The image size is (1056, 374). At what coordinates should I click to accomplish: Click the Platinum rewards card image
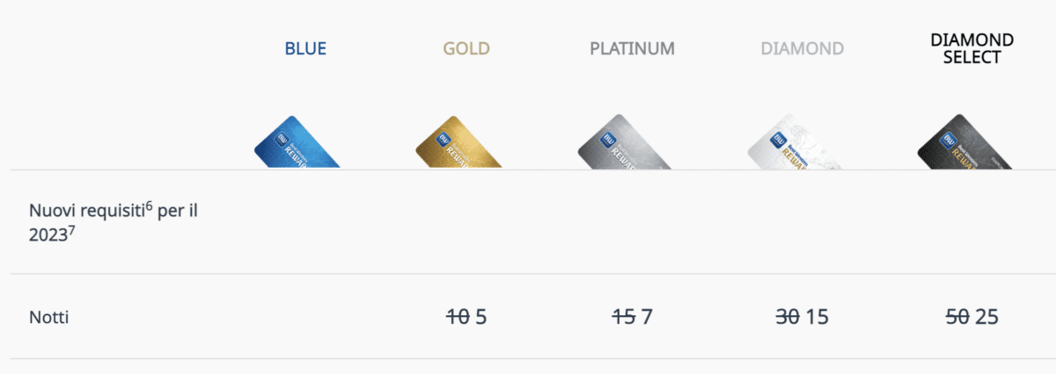(623, 142)
